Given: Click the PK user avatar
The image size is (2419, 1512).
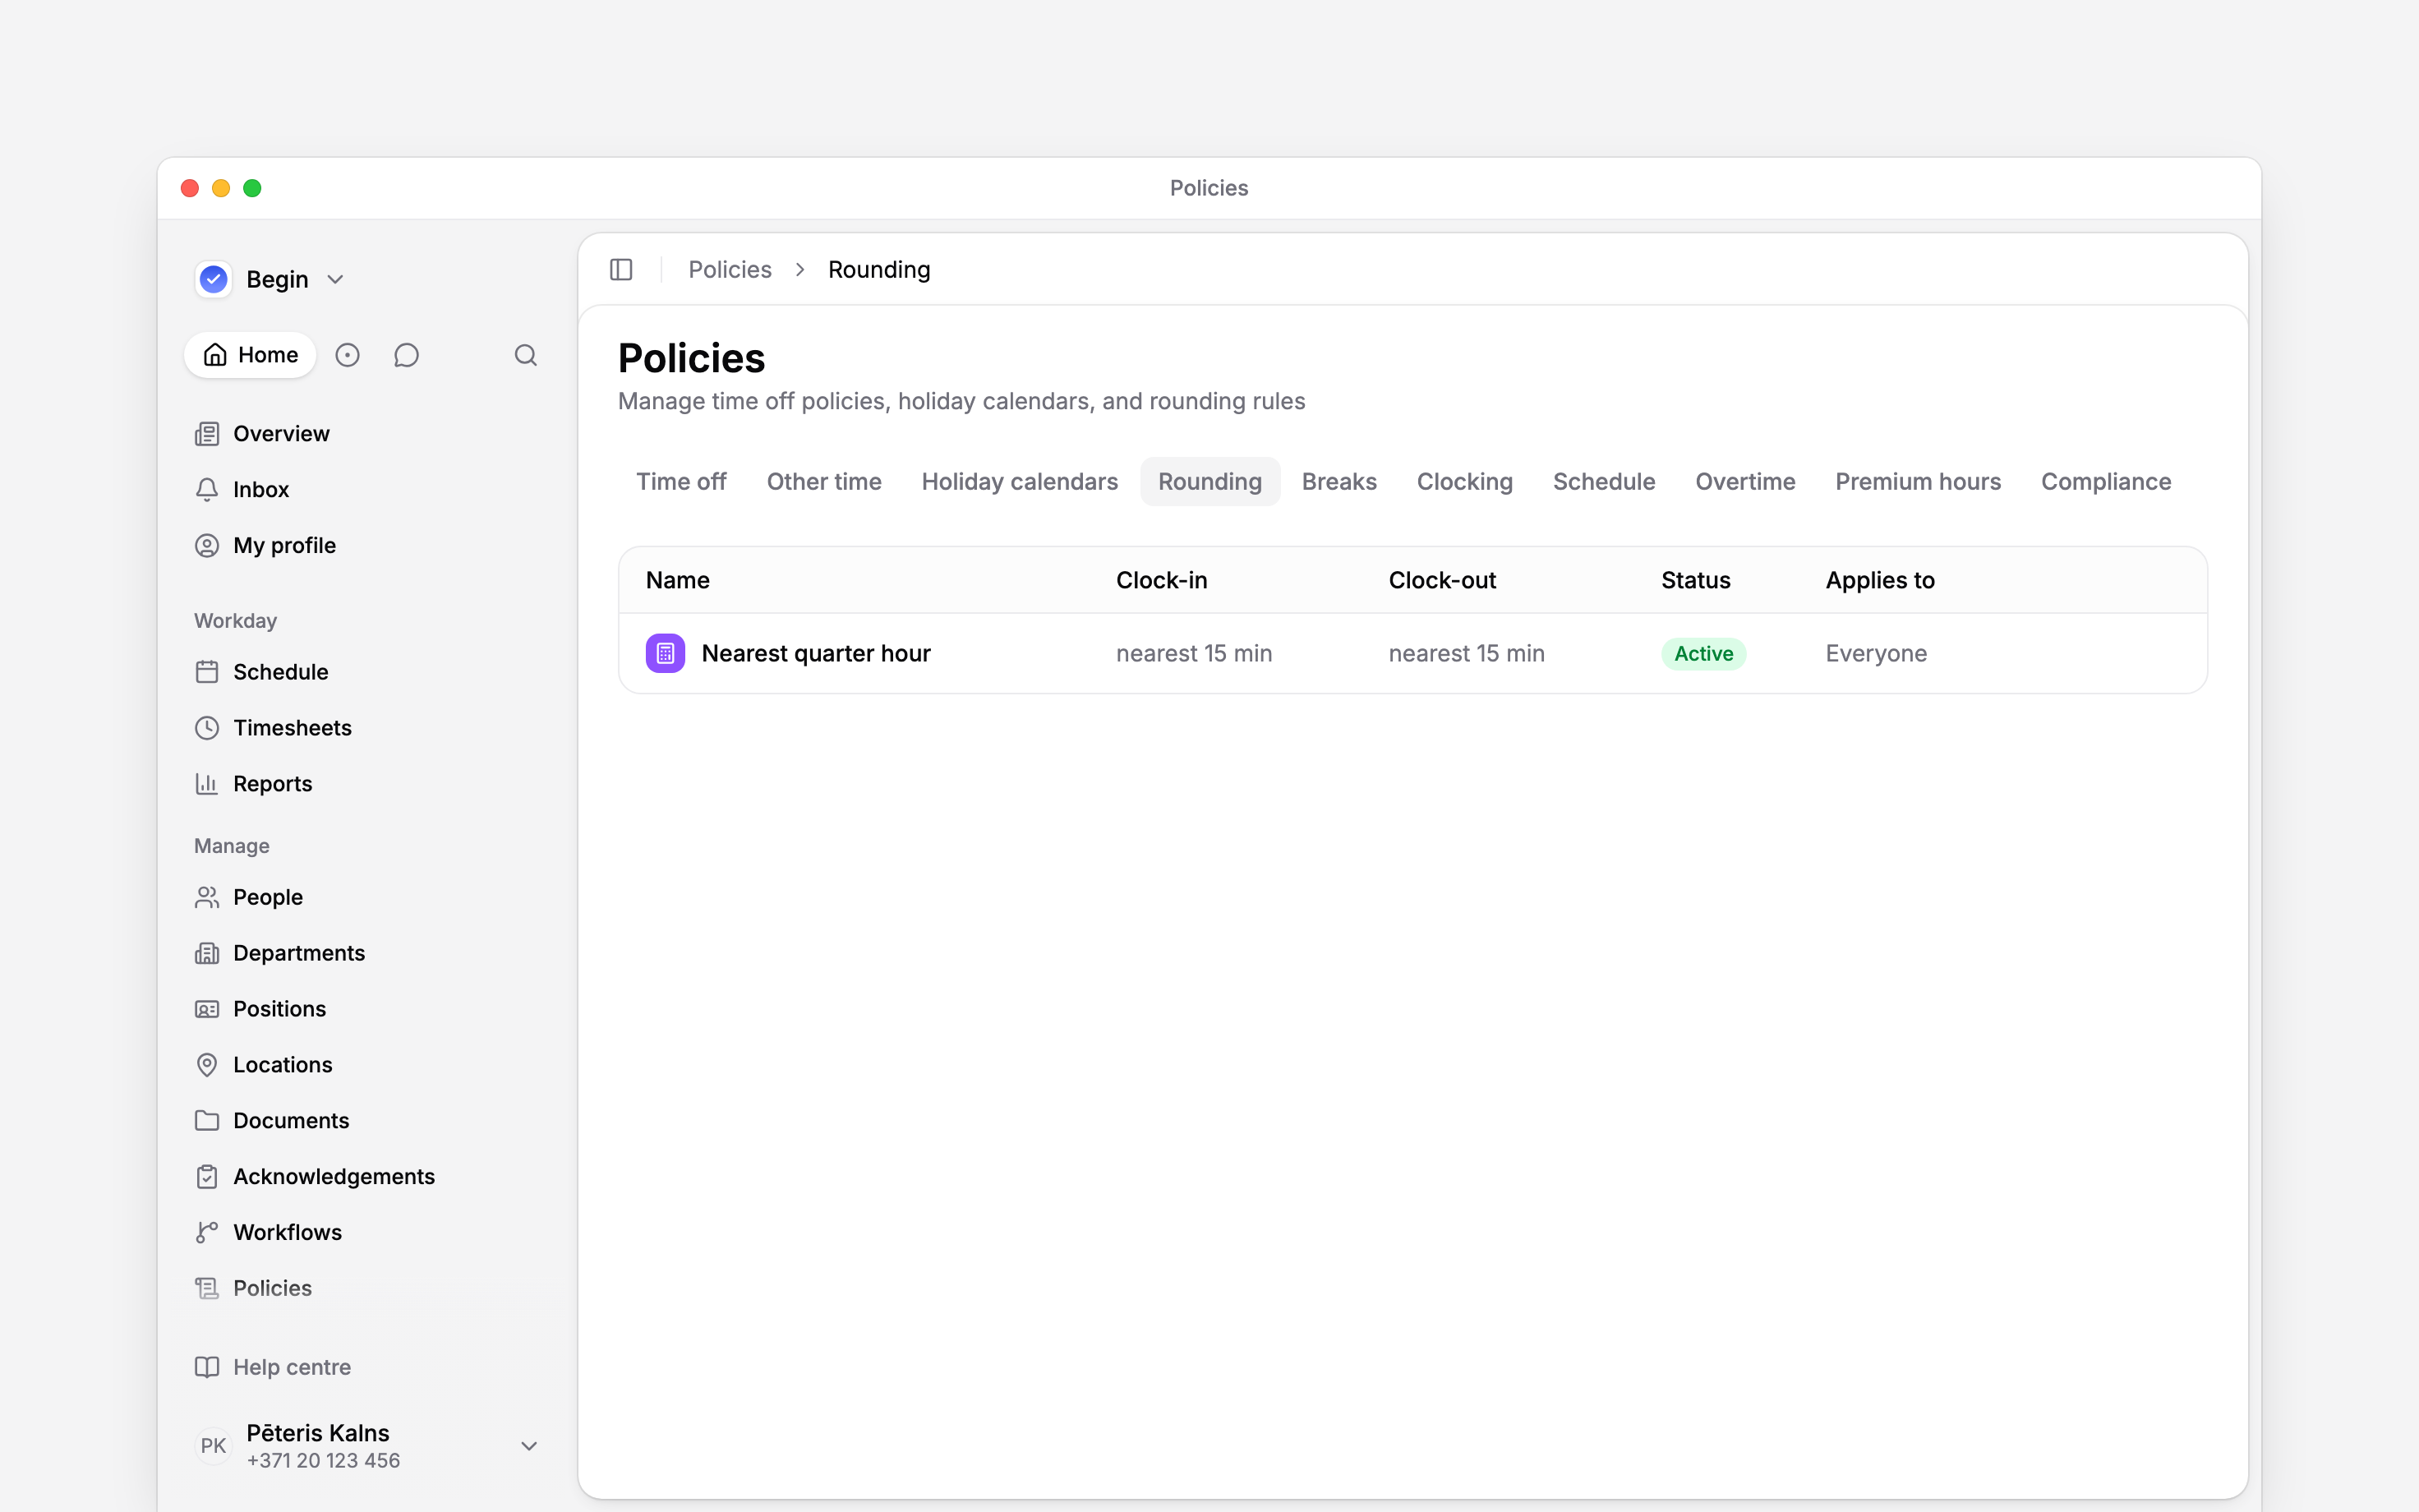Looking at the screenshot, I should pyautogui.click(x=213, y=1446).
